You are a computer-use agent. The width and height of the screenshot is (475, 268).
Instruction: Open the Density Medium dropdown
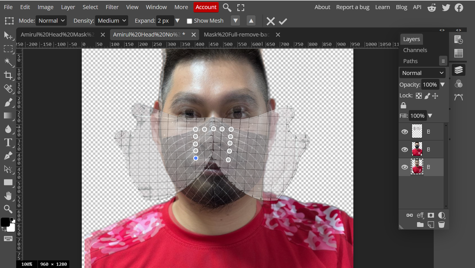[111, 21]
